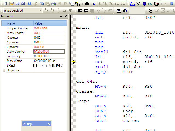Toggle the Z flag in SREG
175x131 pixels.
[58, 65]
